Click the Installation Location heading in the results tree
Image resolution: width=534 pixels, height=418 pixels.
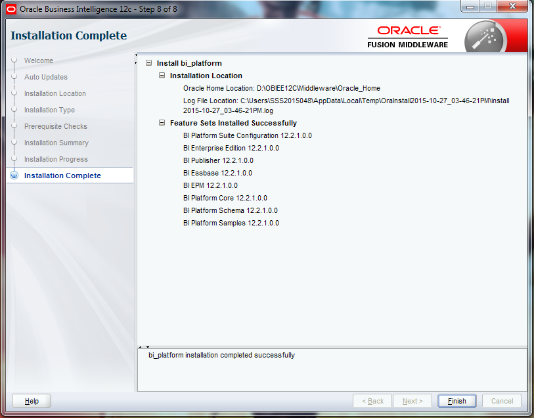[x=206, y=76]
